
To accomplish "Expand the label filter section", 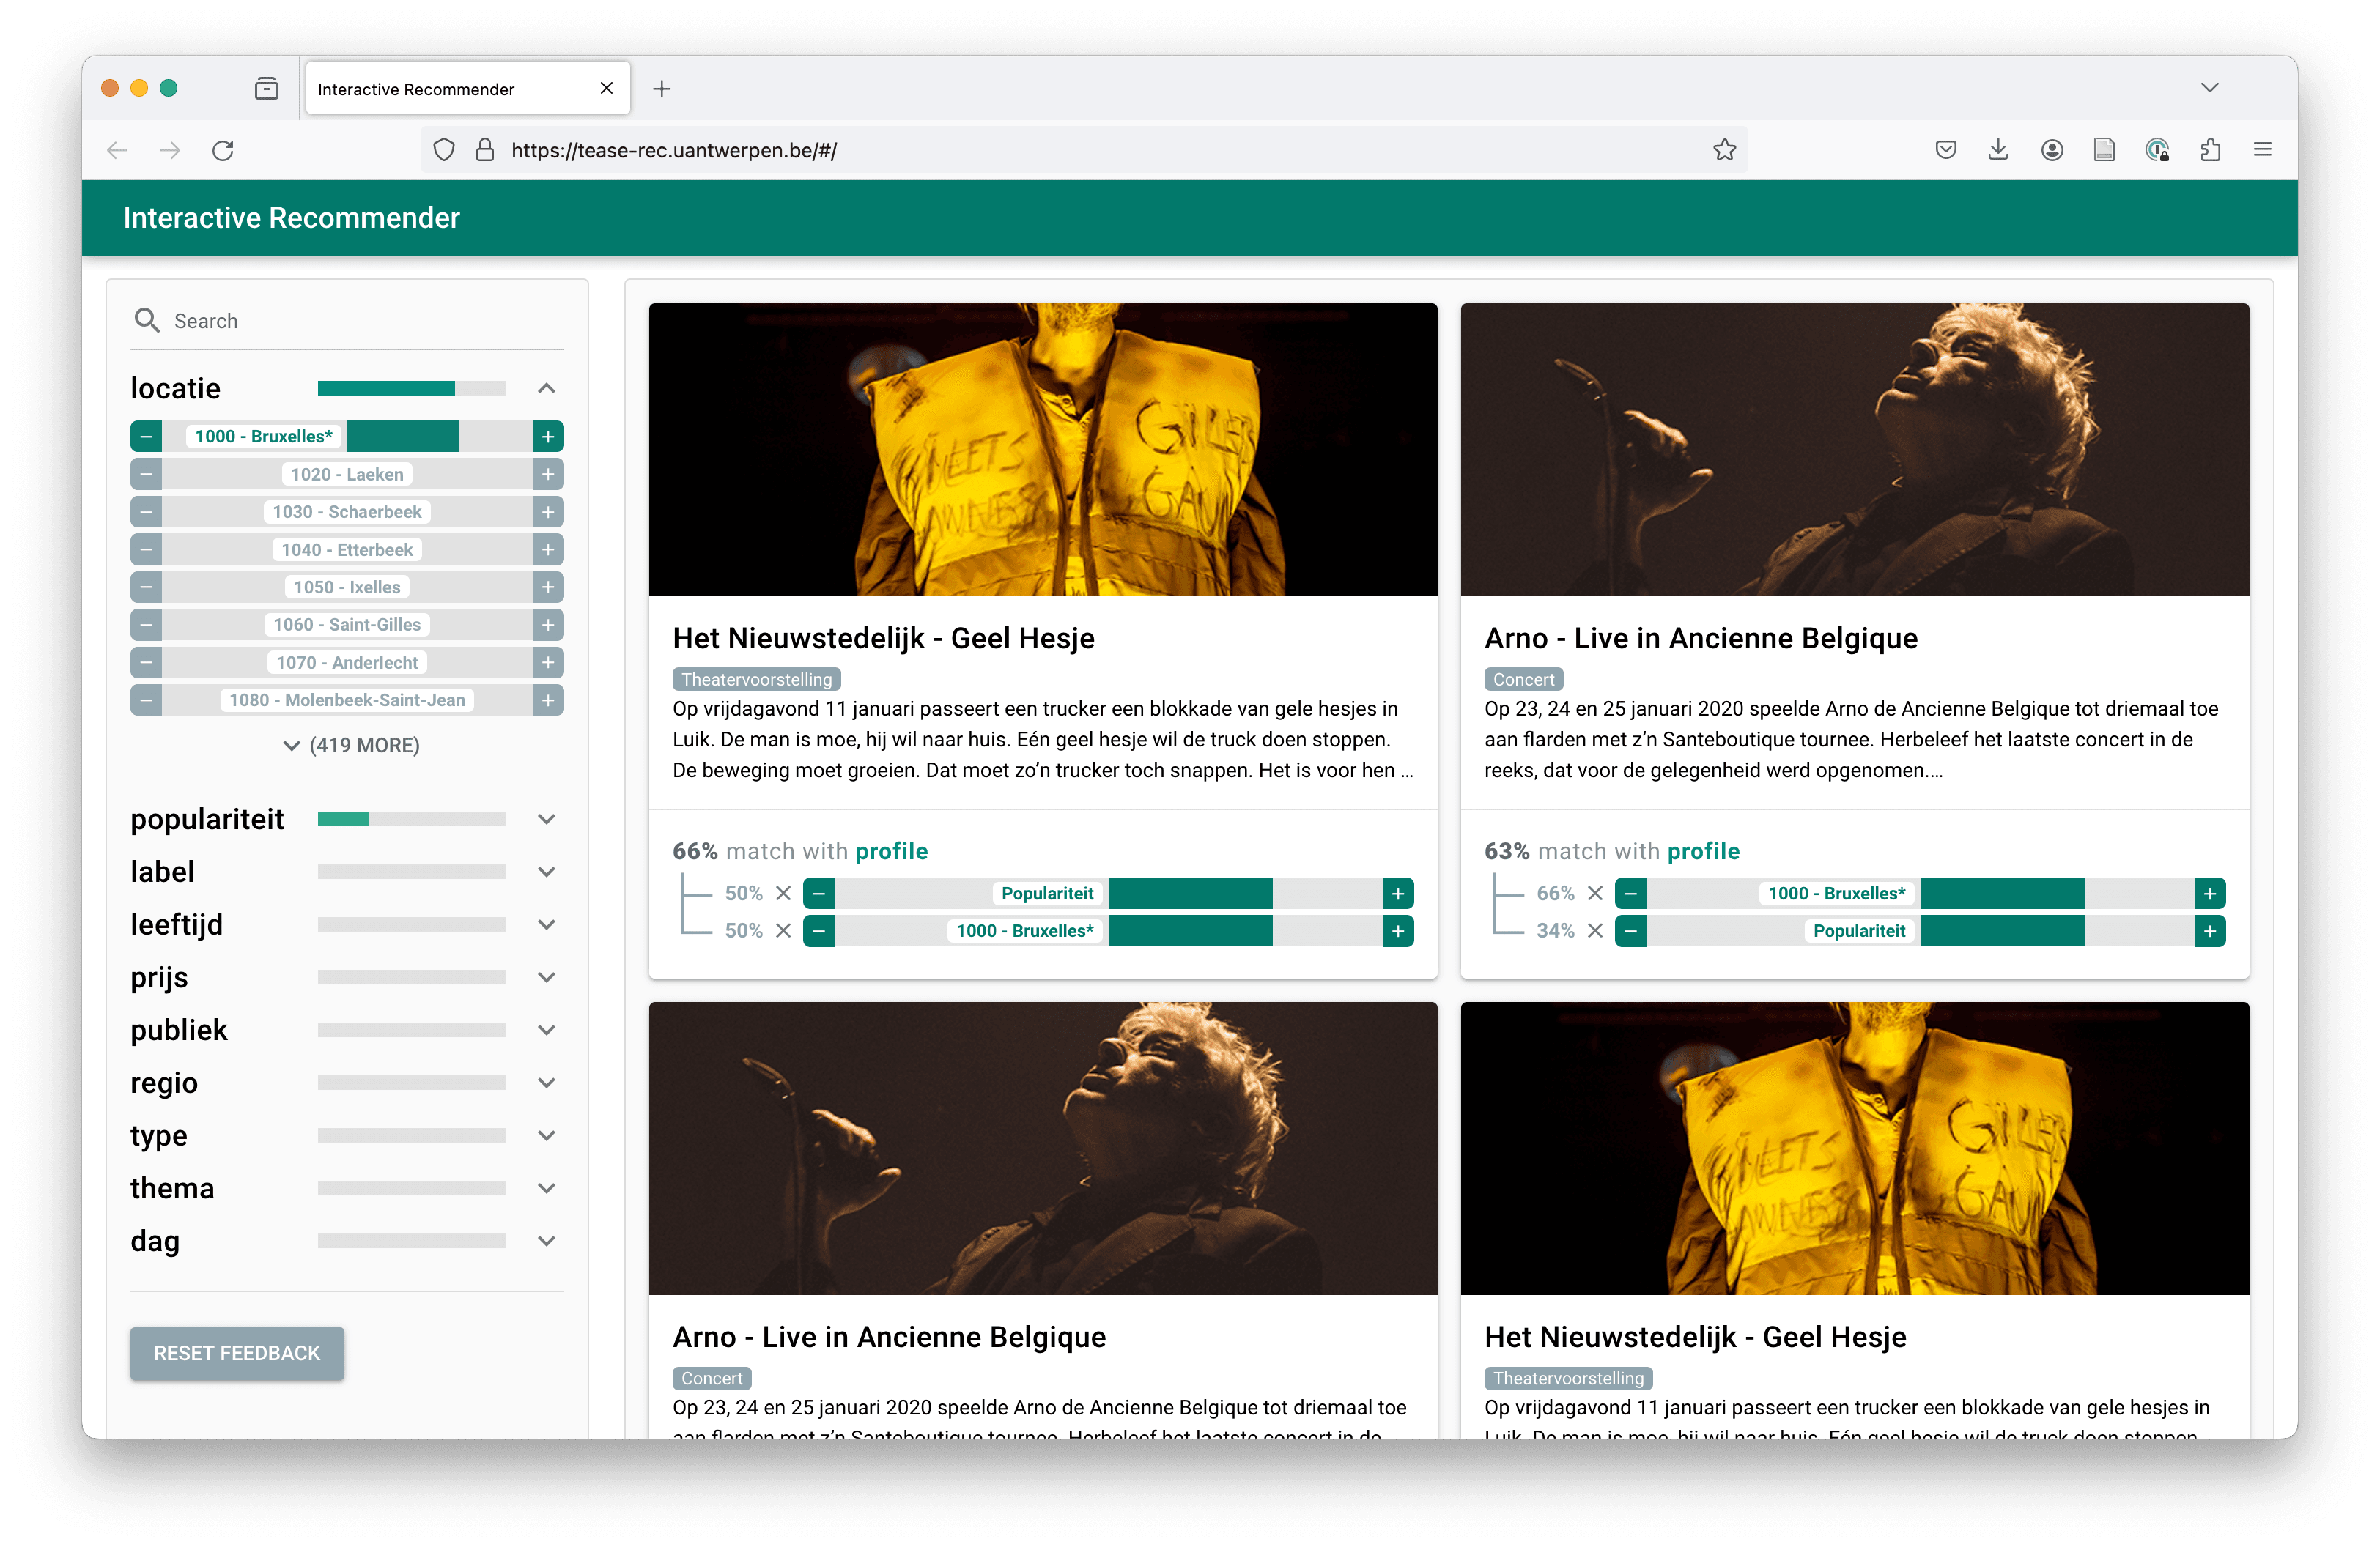I will point(546,872).
